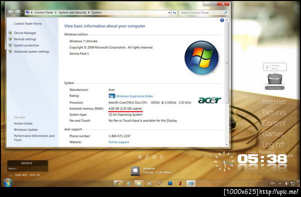Open Advanced system settings
The height and width of the screenshot is (197, 301).
(x=32, y=51)
